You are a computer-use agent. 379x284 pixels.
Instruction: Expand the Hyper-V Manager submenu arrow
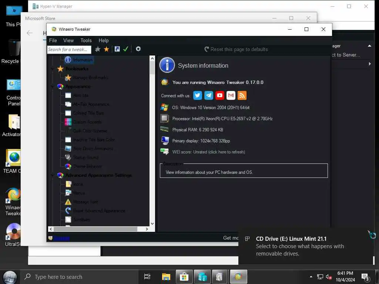coord(370,64)
